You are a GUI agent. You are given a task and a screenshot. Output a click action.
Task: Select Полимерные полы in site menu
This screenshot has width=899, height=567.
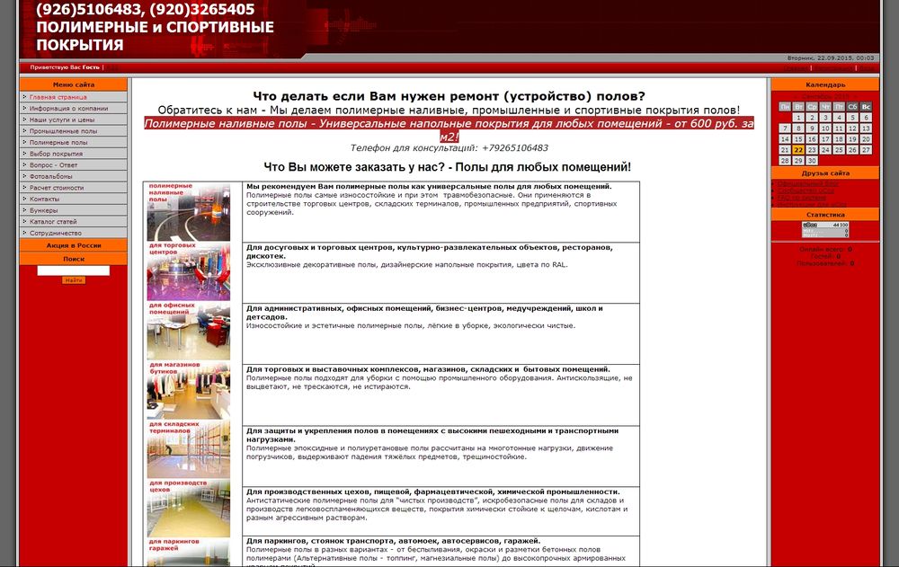58,142
